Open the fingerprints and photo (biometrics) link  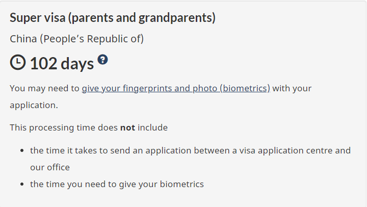176,88
